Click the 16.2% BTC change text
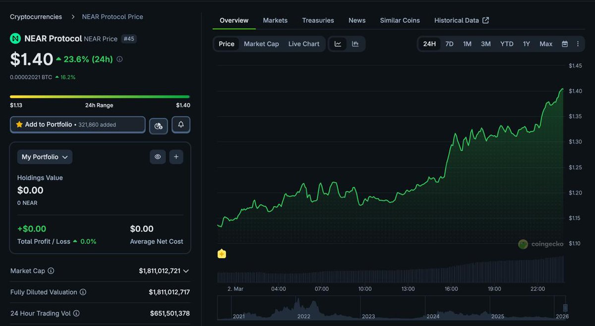 [x=68, y=77]
